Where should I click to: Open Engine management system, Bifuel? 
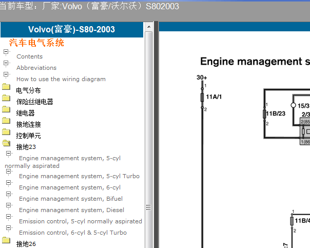click(x=71, y=199)
